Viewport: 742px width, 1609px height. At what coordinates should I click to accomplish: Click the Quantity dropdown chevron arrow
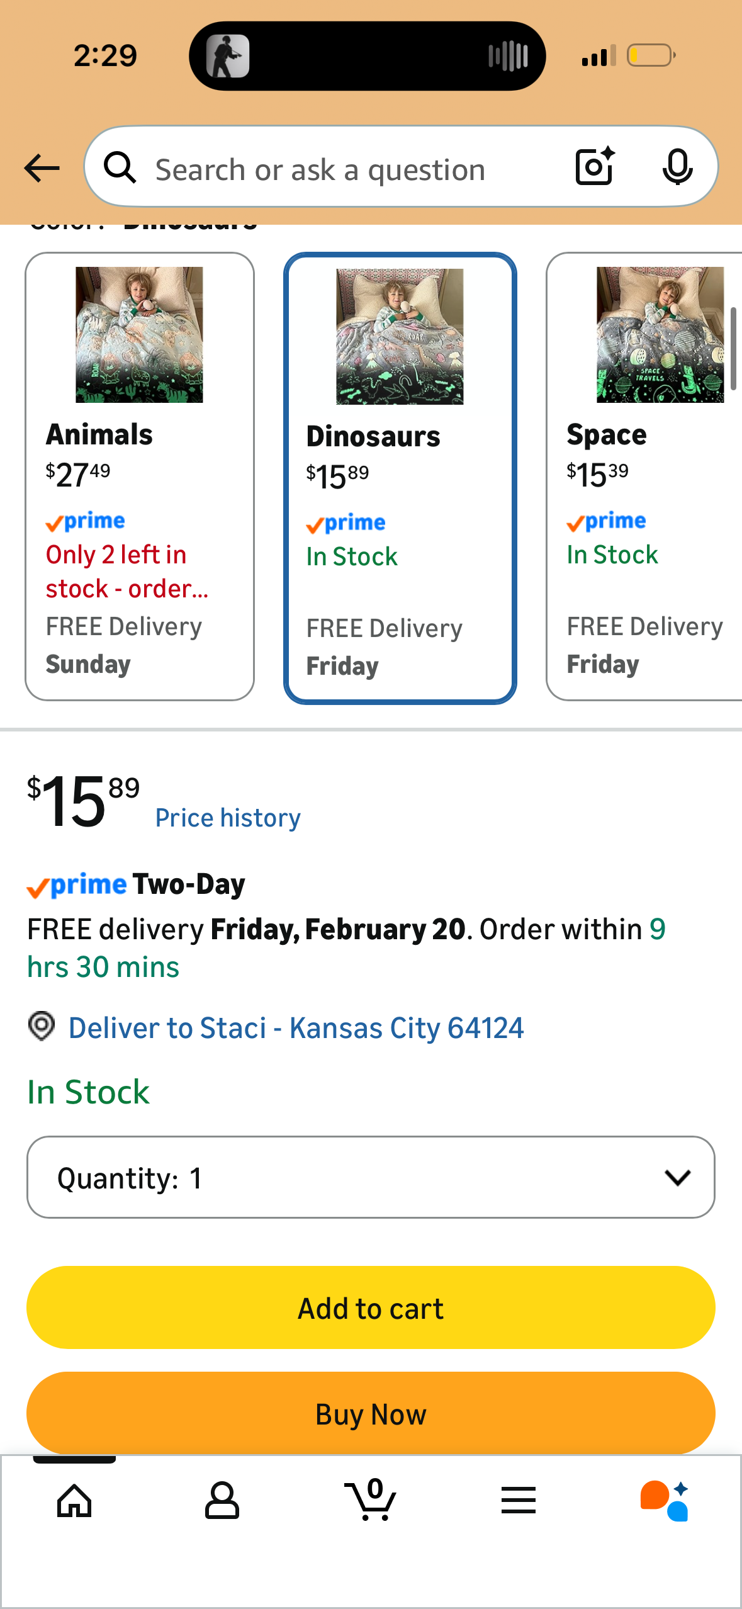click(677, 1177)
